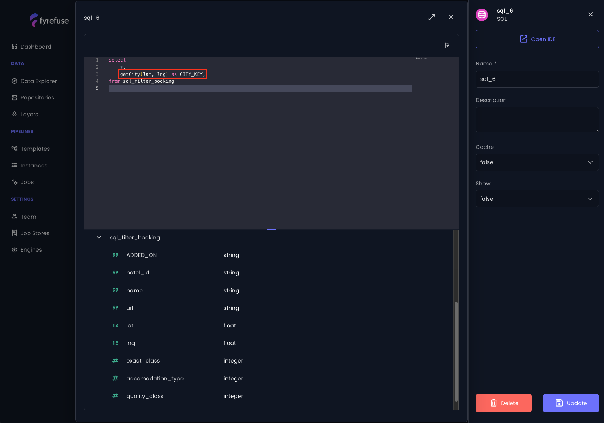Open the Show dropdown

tap(537, 199)
